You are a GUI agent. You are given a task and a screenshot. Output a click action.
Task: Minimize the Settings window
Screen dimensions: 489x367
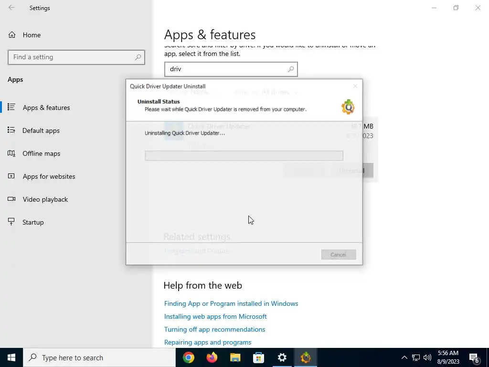tap(434, 8)
